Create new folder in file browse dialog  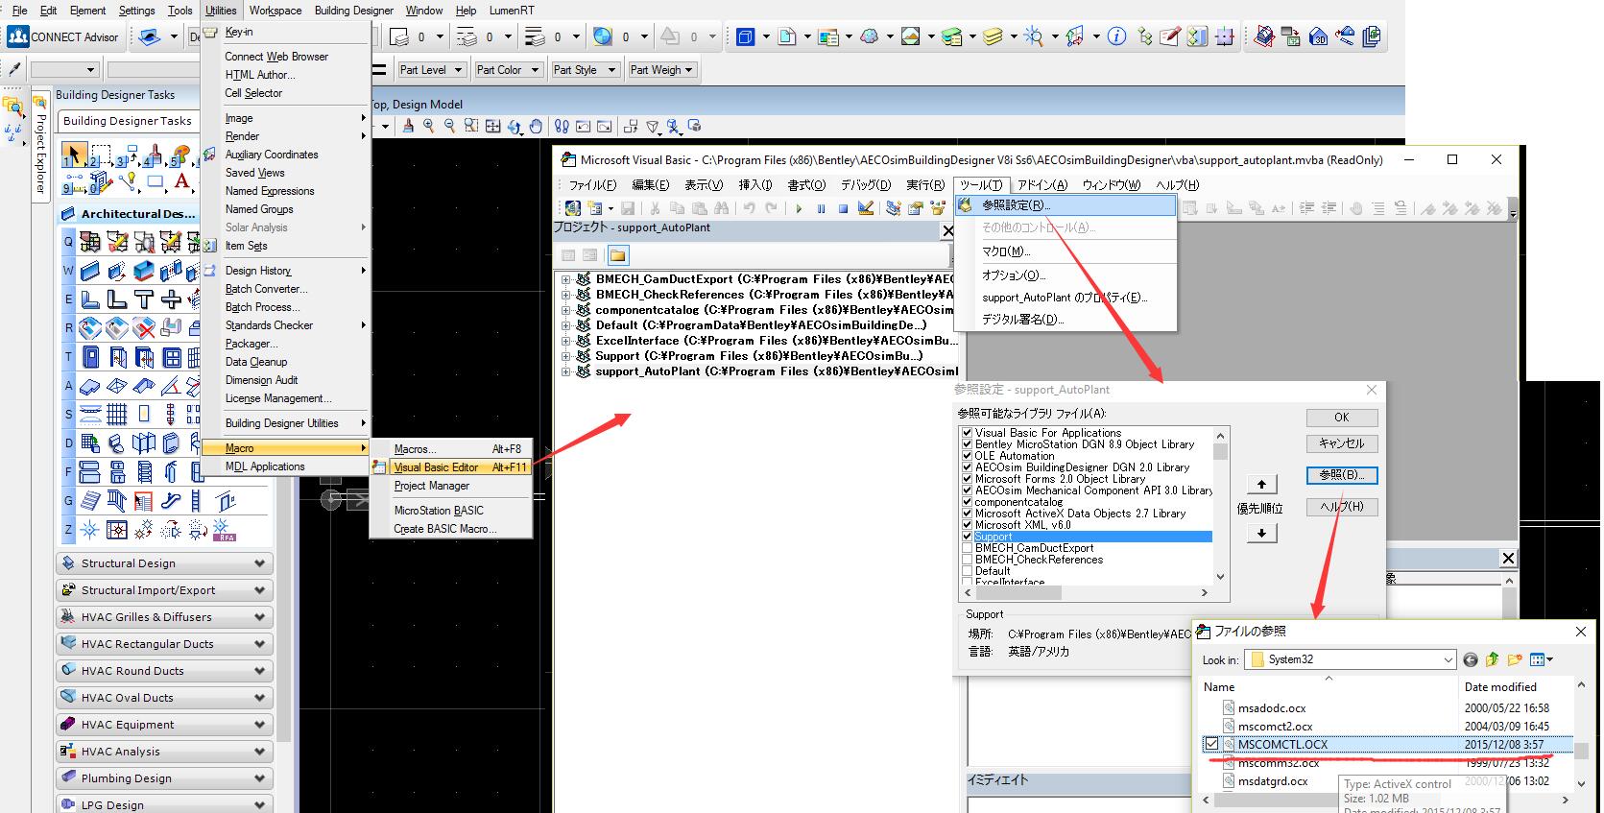click(x=1515, y=659)
